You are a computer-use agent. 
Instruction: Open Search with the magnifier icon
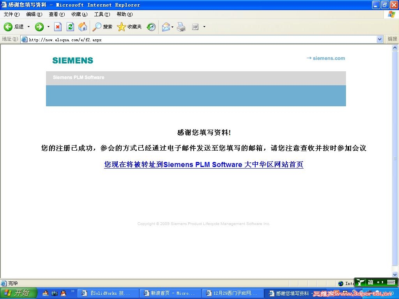pyautogui.click(x=97, y=27)
